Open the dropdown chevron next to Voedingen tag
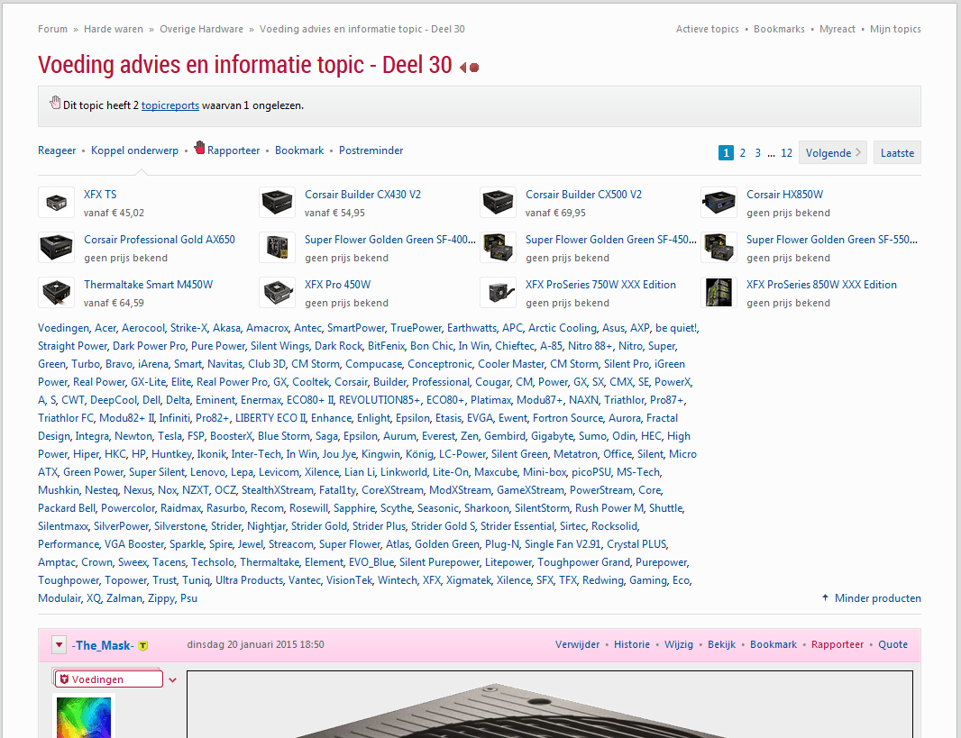 click(173, 679)
